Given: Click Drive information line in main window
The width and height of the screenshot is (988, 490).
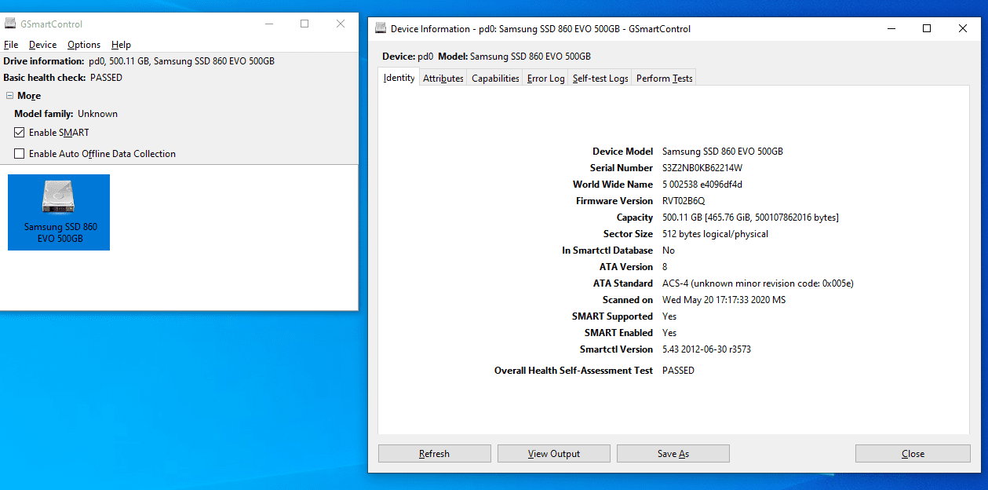Looking at the screenshot, I should 139,61.
